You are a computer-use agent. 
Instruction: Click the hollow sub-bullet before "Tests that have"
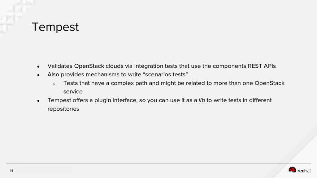(54, 83)
